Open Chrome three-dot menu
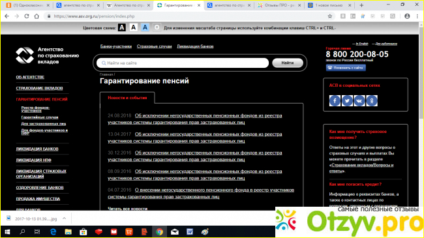Image resolution: width=424 pixels, height=238 pixels. click(x=417, y=16)
